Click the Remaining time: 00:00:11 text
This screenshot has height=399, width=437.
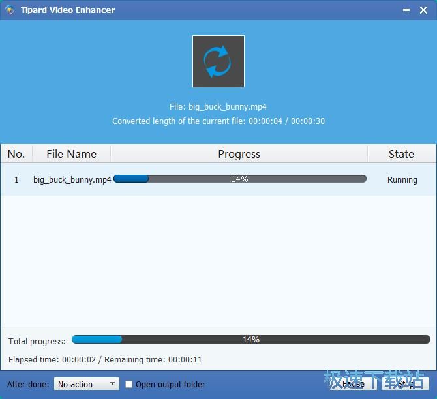pyautogui.click(x=153, y=359)
